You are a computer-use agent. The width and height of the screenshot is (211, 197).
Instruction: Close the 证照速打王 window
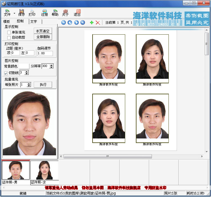(x=204, y=3)
